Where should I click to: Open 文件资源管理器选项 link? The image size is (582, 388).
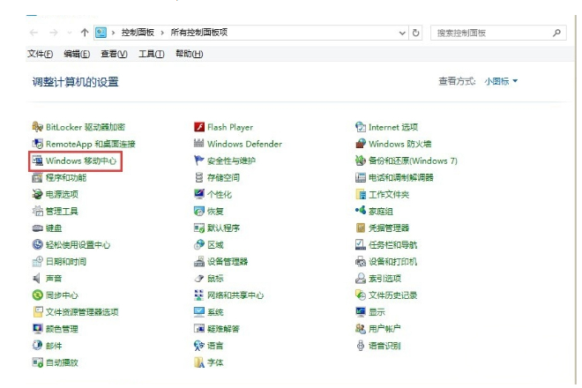[82, 312]
